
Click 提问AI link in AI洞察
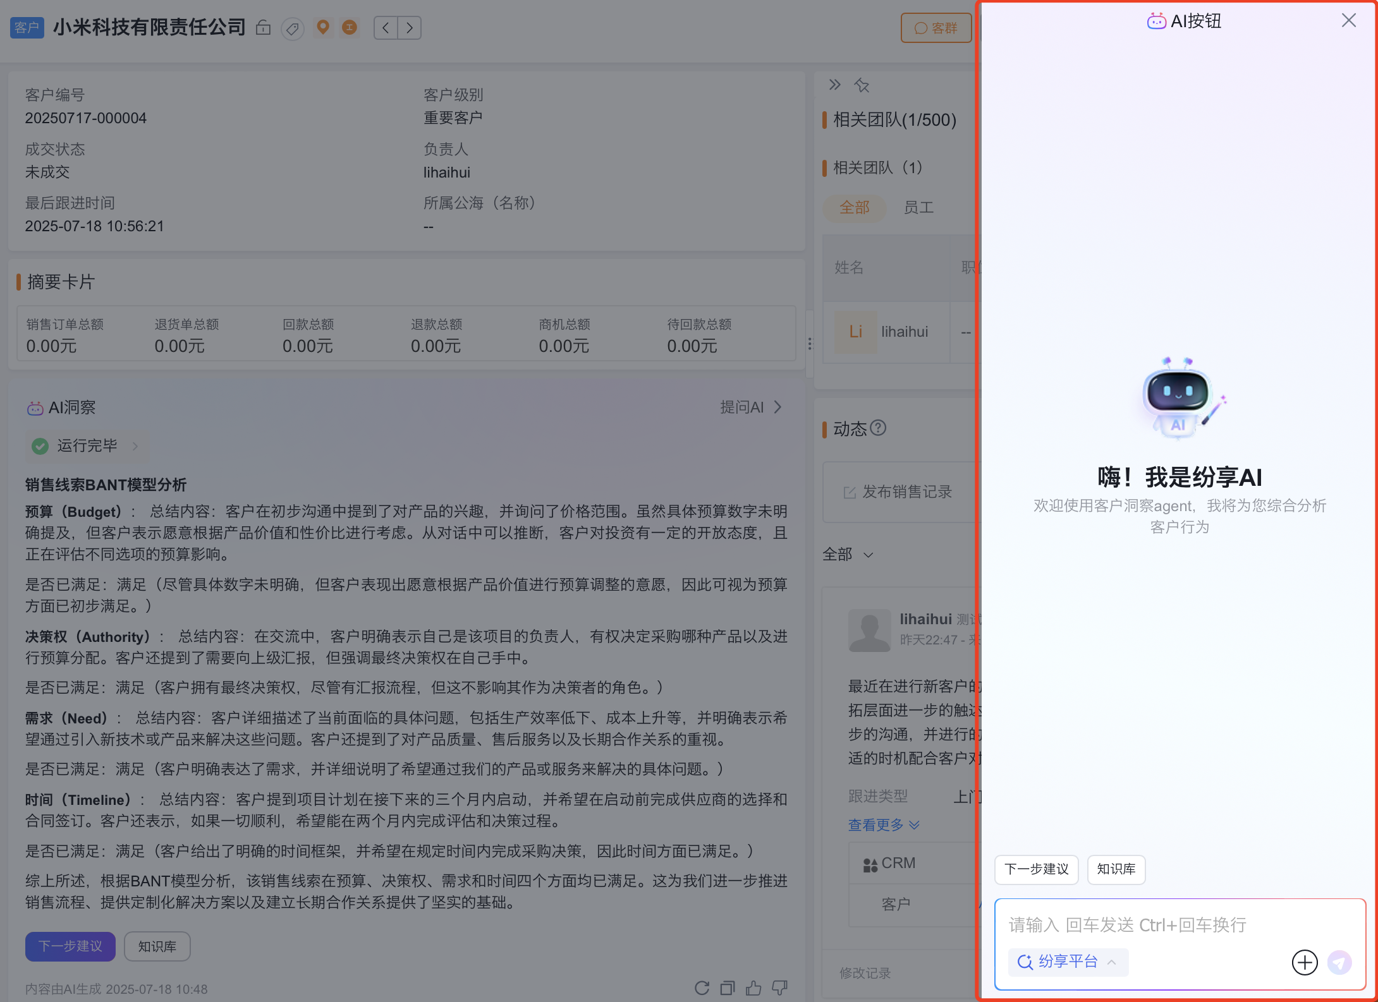pyautogui.click(x=751, y=407)
